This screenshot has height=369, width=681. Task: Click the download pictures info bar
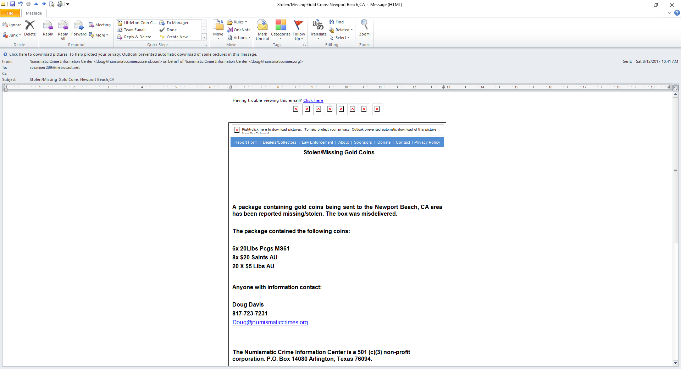pyautogui.click(x=133, y=54)
